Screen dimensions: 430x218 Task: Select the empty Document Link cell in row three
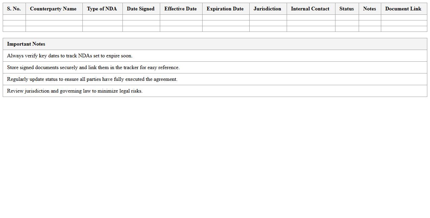click(403, 29)
